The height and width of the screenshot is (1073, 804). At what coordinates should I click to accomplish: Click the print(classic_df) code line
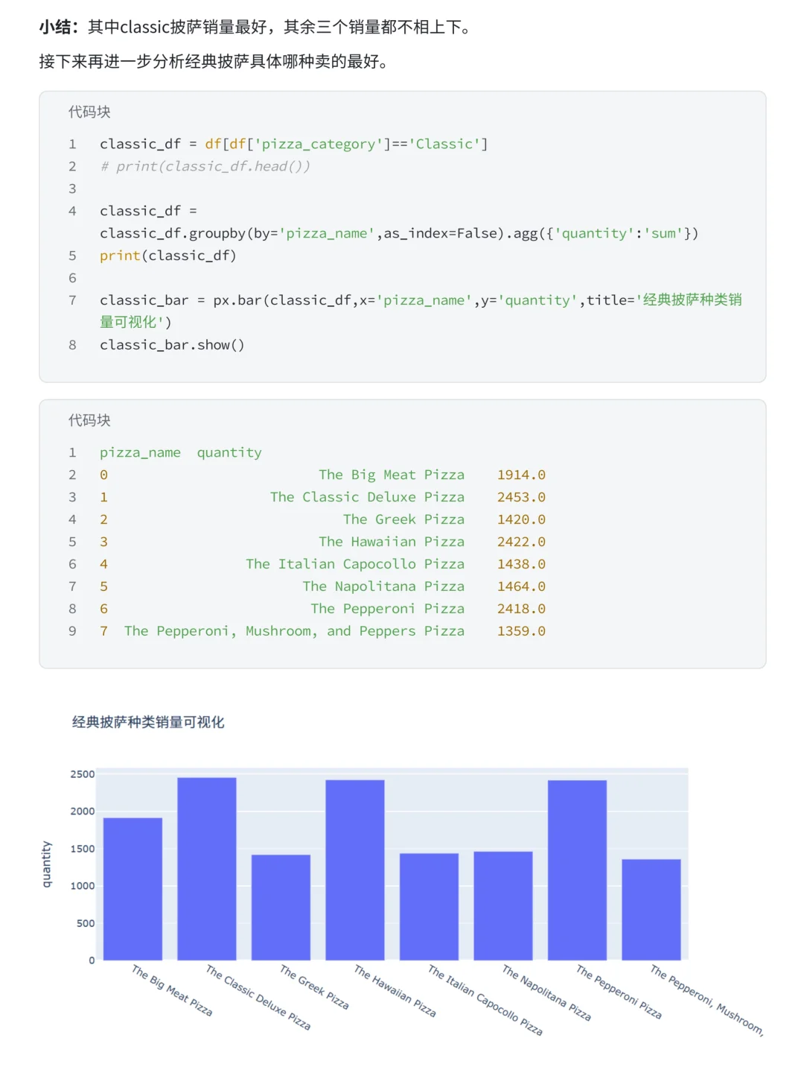[x=168, y=256]
